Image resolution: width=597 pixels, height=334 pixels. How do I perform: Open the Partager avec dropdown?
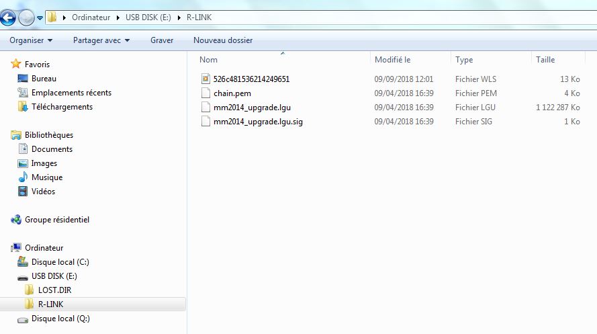click(x=101, y=40)
